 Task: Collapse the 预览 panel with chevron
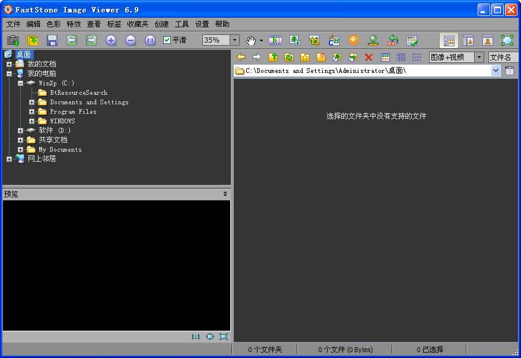tap(225, 194)
